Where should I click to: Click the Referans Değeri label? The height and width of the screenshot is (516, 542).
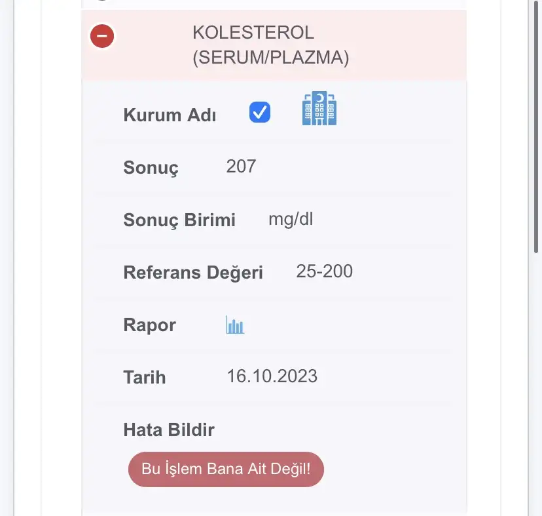pos(193,273)
